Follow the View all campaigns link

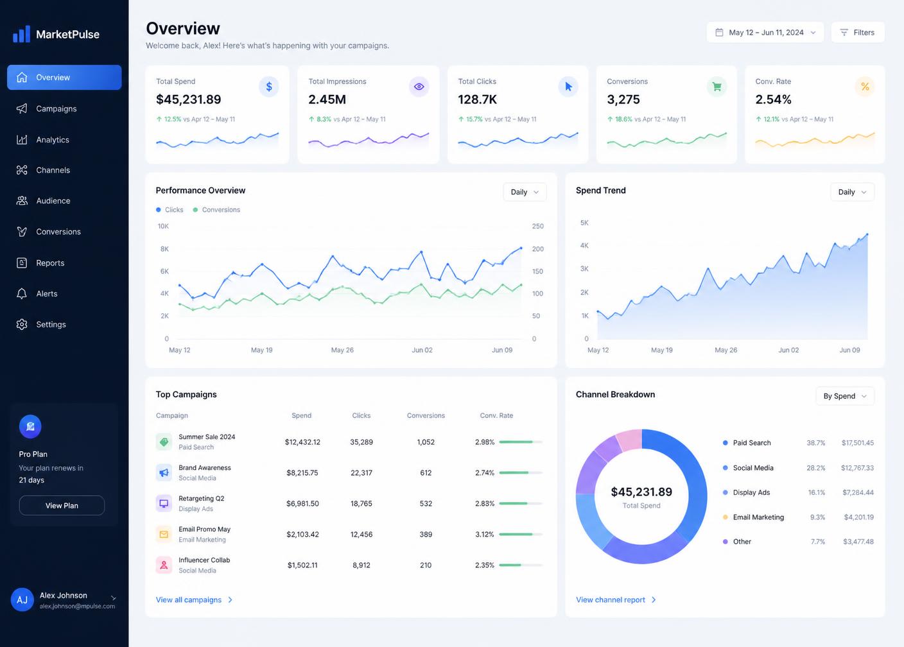[194, 600]
